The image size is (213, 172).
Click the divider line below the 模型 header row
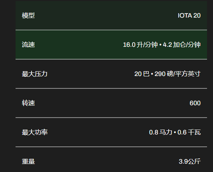point(111,30)
